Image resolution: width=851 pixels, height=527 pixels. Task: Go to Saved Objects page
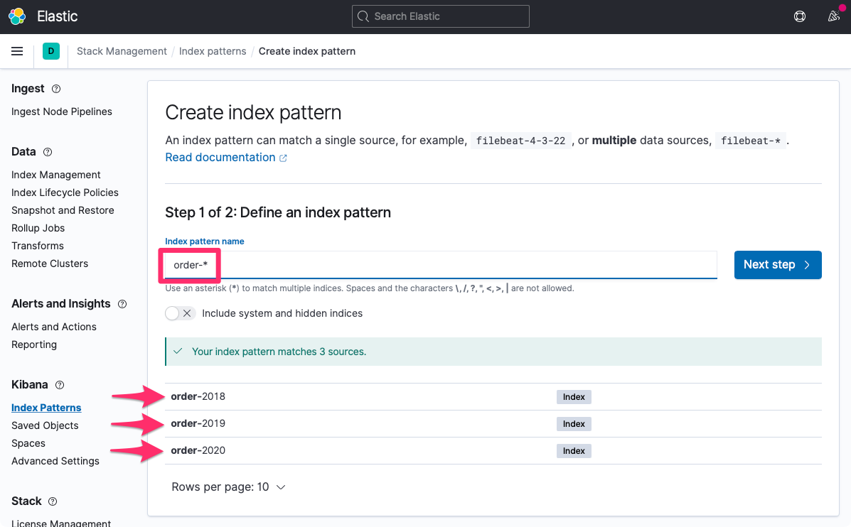pos(45,425)
